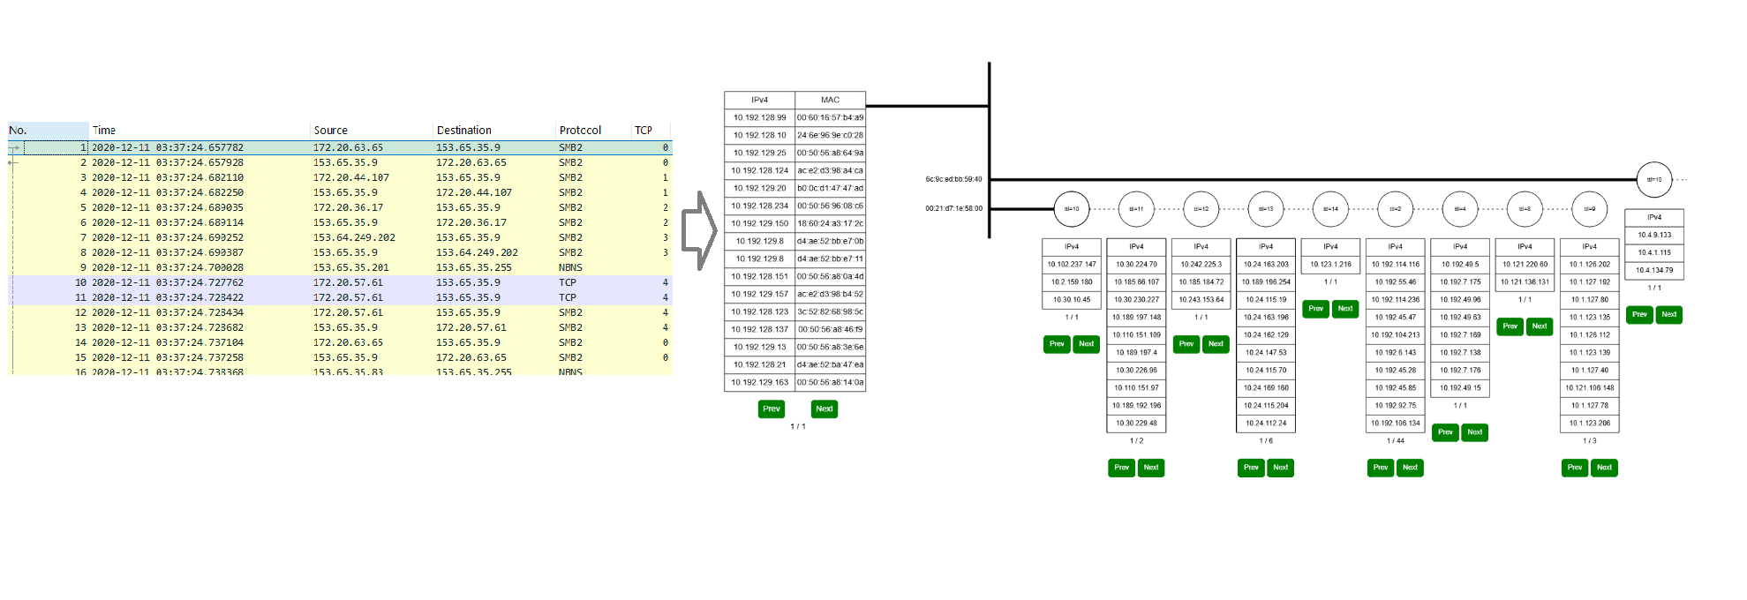Viewport: 1747px width, 600px height.
Task: Click the ttl=11 node circle
Action: (1136, 209)
